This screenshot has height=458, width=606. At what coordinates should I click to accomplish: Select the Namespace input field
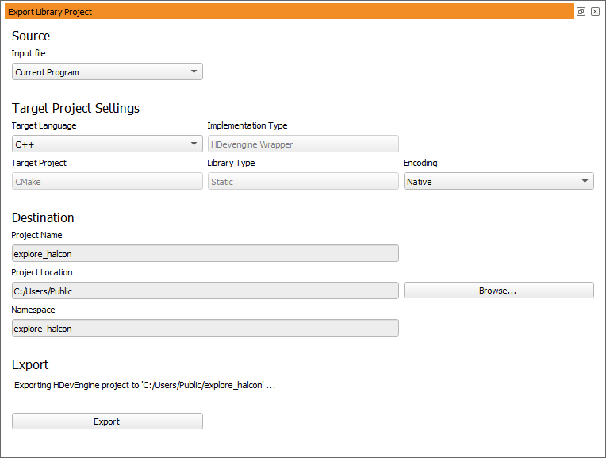click(x=205, y=329)
